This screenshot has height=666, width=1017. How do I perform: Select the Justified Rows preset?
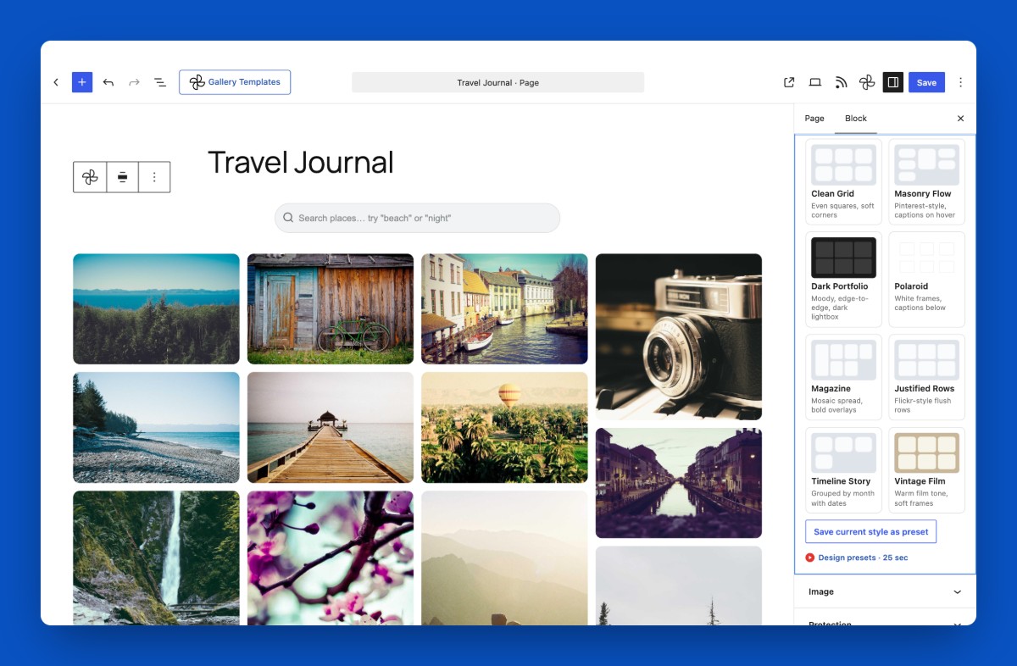[926, 377]
